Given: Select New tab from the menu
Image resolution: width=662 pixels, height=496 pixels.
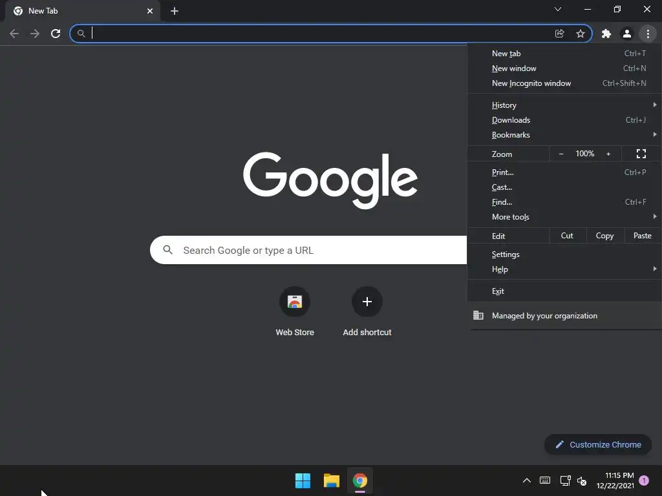Looking at the screenshot, I should (x=564, y=54).
